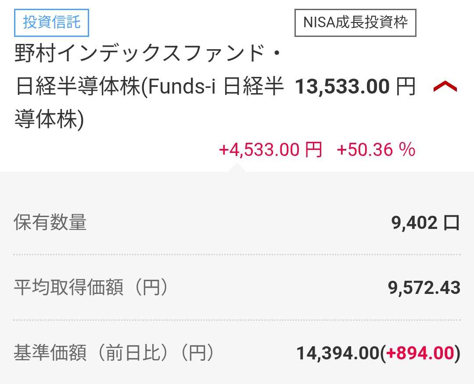The height and width of the screenshot is (384, 474).
Task: Tap the 平均取得価額(円) row label
Action: 90,288
